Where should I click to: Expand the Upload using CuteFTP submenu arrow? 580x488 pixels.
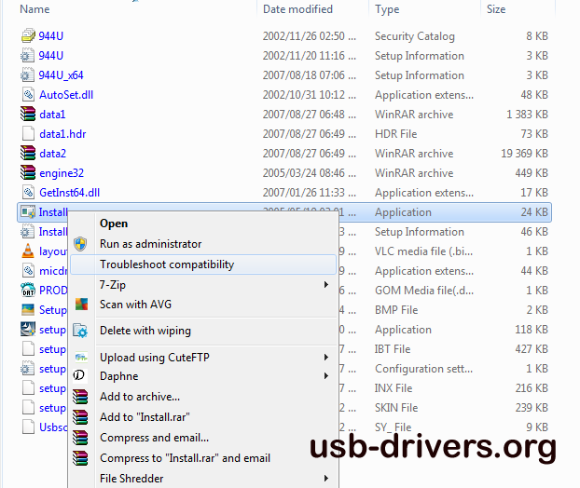click(x=325, y=358)
